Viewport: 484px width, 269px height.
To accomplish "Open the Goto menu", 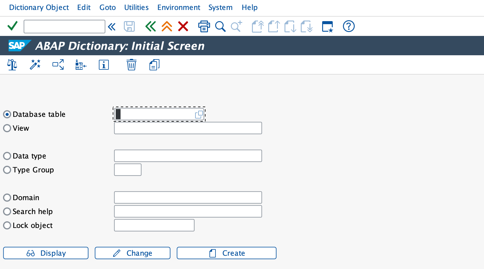I will pyautogui.click(x=108, y=8).
